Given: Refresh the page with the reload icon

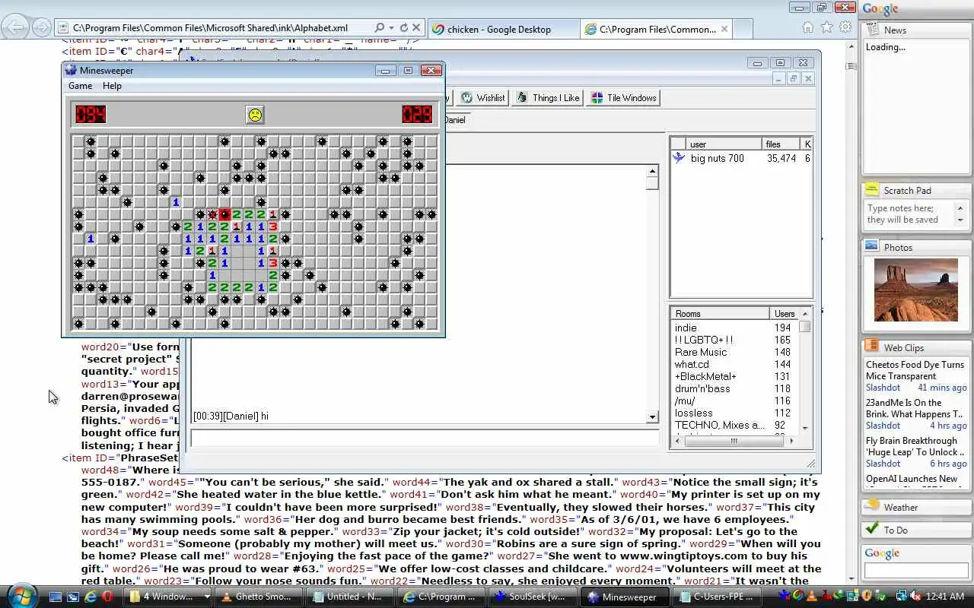Looking at the screenshot, I should (403, 28).
